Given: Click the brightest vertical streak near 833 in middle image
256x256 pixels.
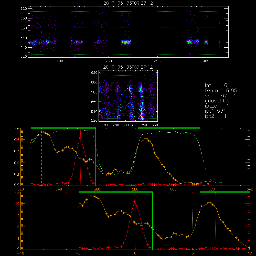Looking at the screenshot, I should [141, 101].
